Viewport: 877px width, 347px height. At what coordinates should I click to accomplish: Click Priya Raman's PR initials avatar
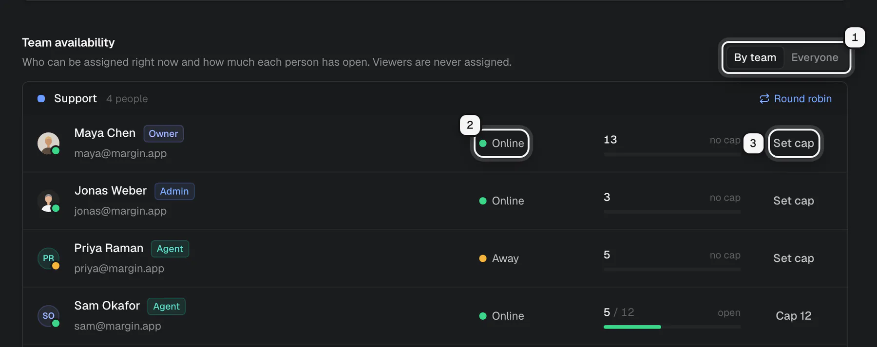point(48,258)
